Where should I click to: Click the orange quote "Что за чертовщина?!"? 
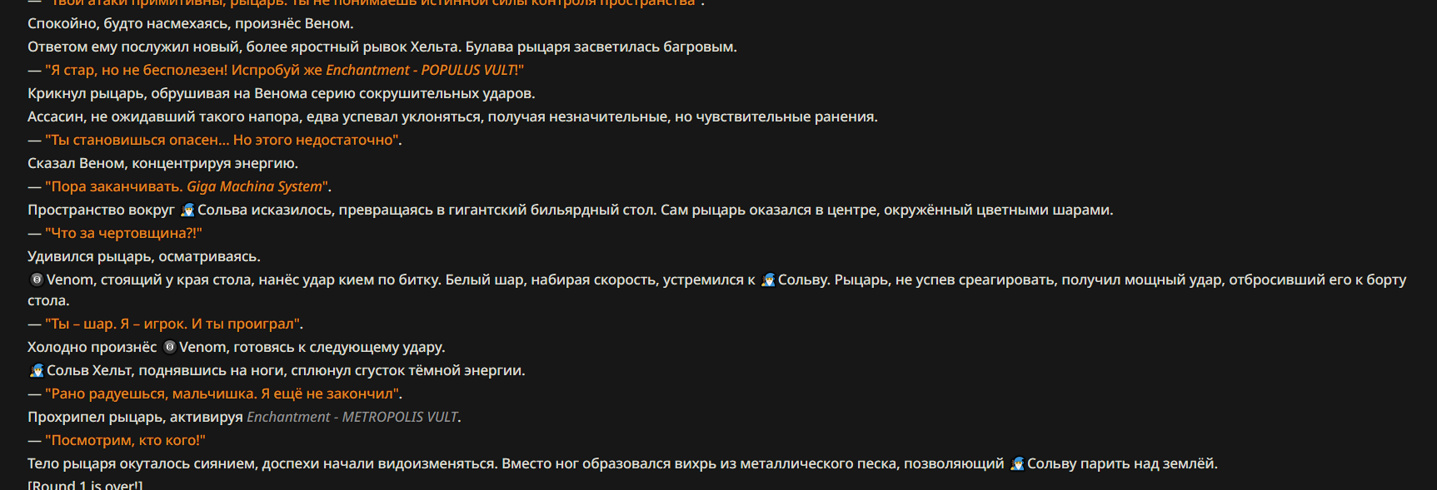point(123,233)
